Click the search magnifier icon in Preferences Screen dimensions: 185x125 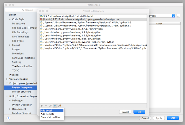tap(23, 10)
